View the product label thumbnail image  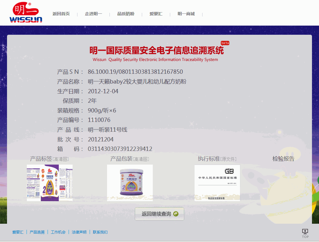coord(50,183)
